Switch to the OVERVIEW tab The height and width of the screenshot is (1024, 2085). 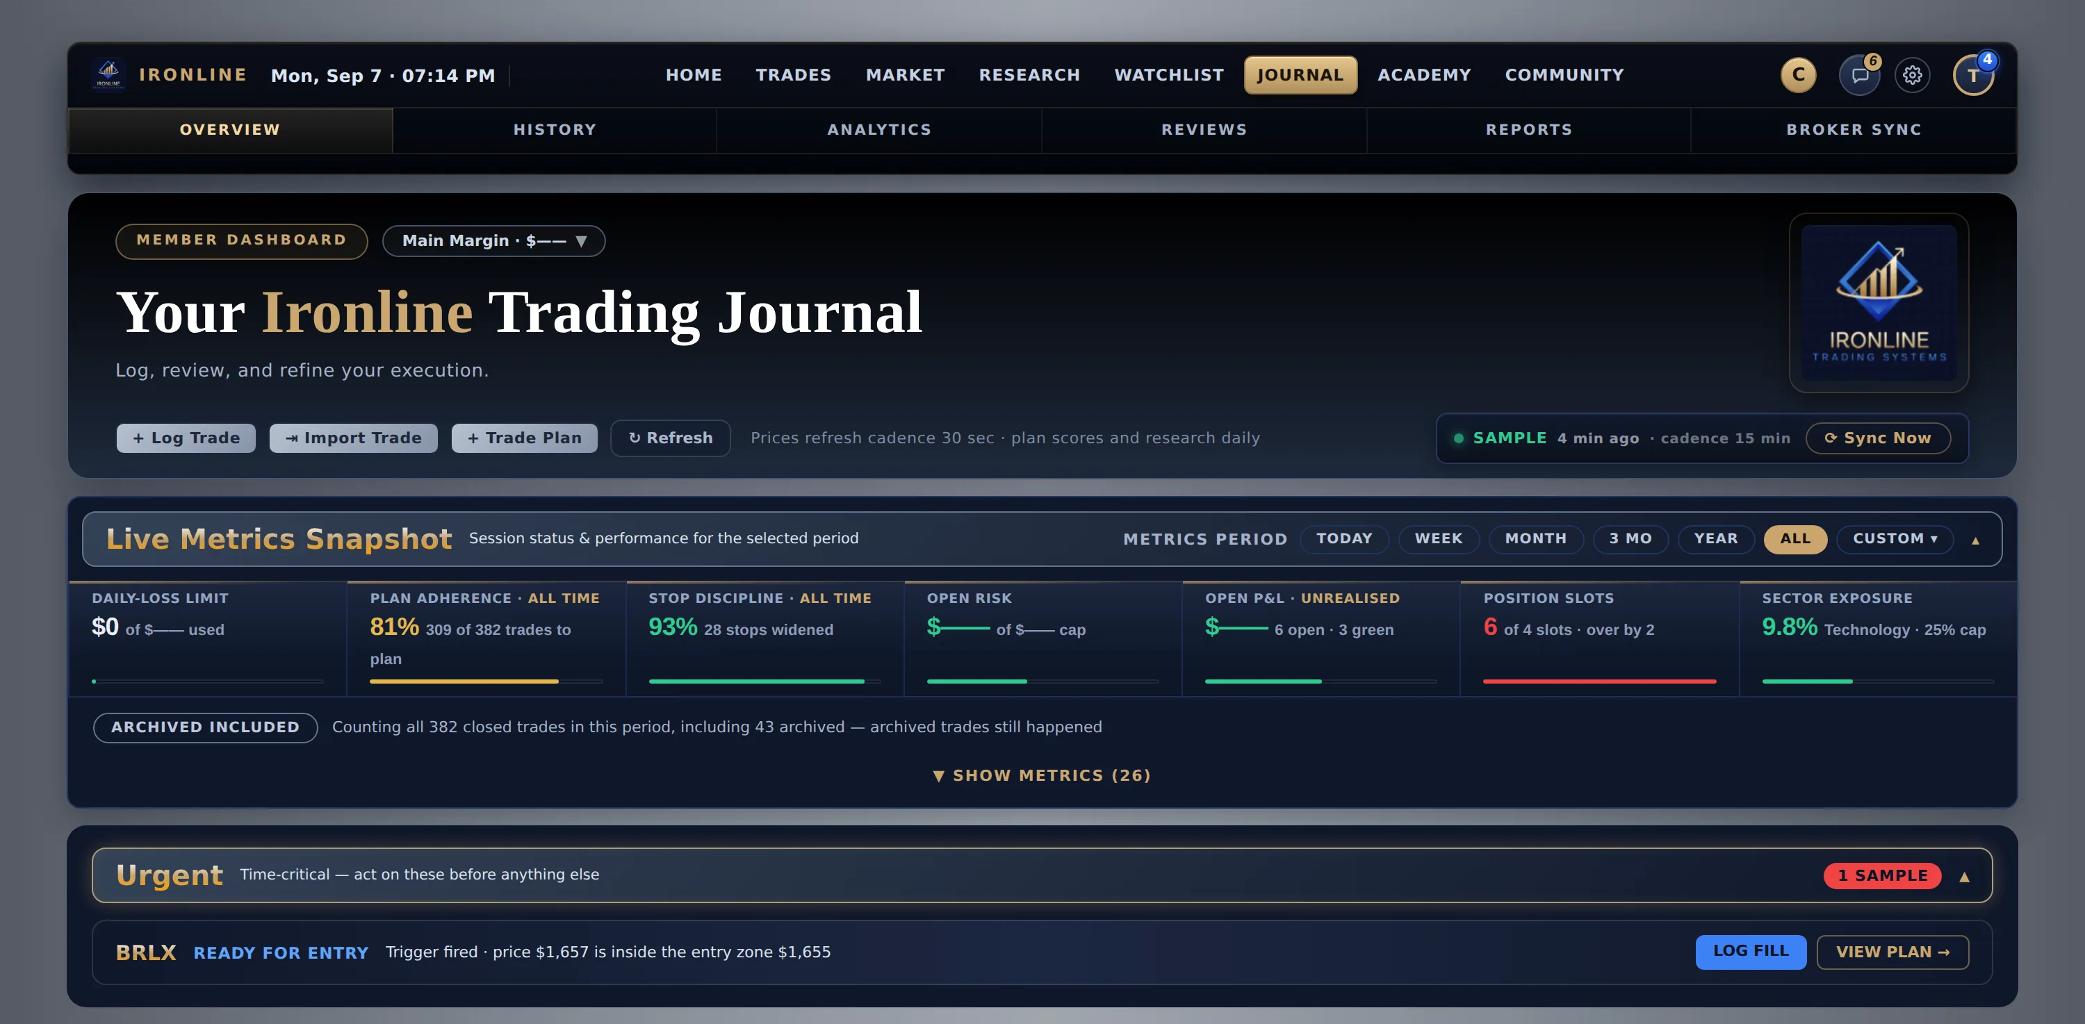230,130
